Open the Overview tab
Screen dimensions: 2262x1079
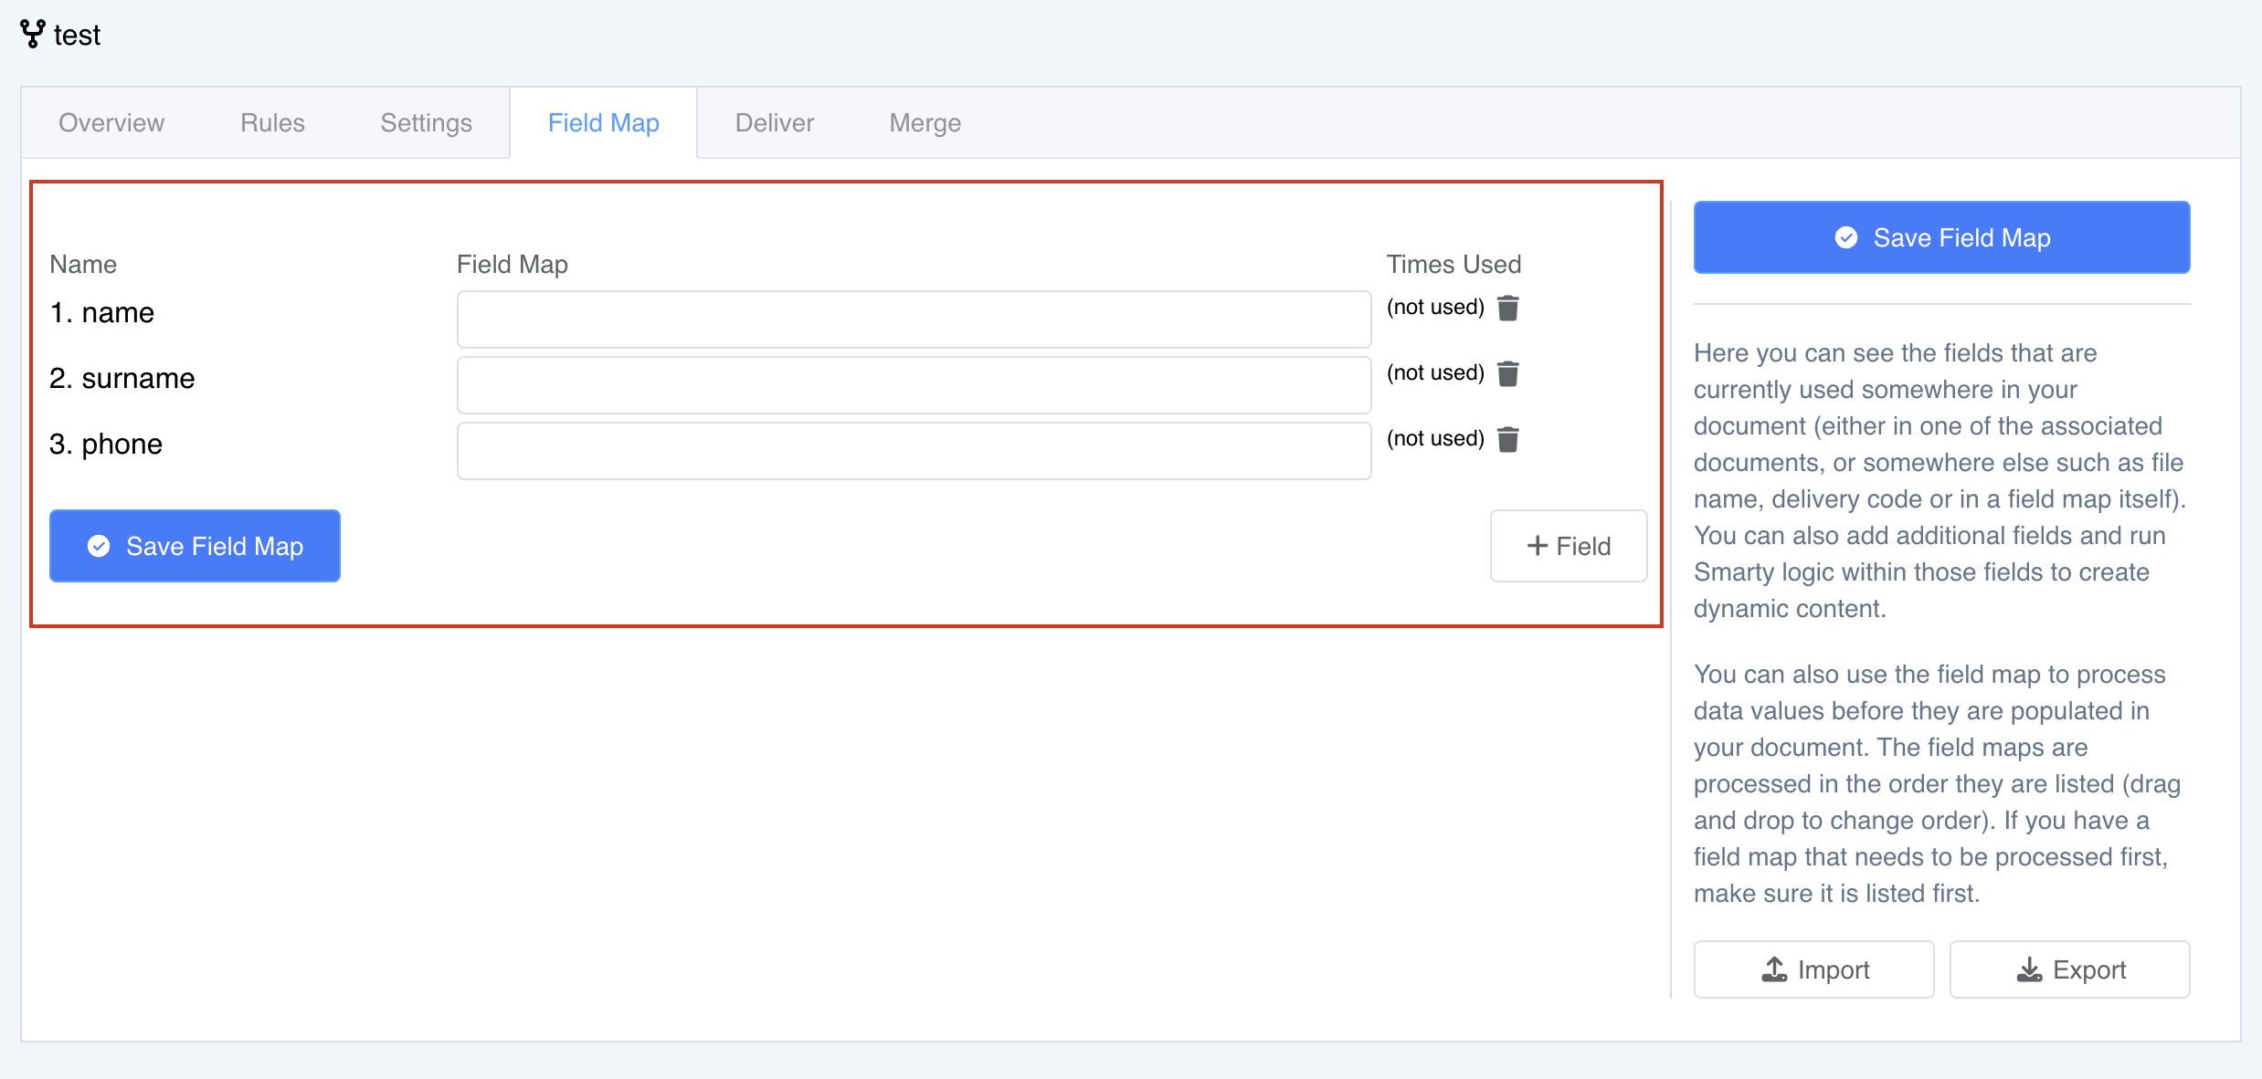click(x=111, y=122)
